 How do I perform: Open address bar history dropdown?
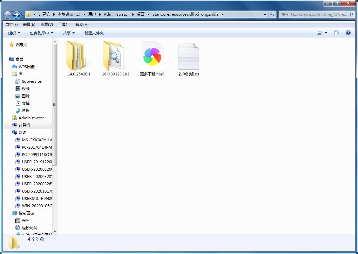tap(265, 14)
